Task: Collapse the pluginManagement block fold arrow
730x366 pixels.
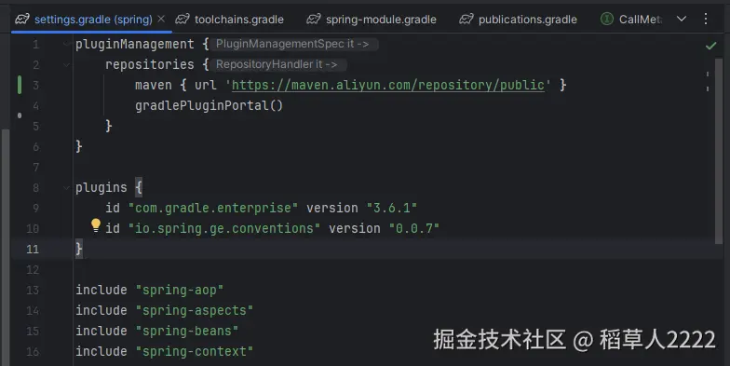Action: [67, 45]
